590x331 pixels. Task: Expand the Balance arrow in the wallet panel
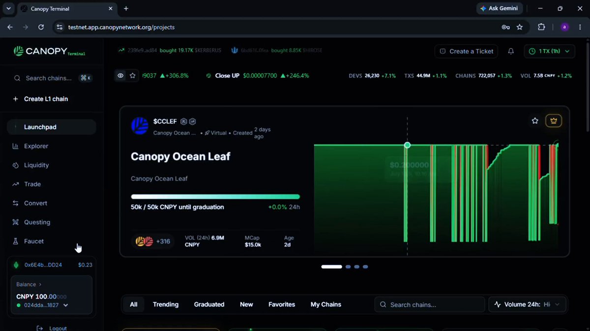(40, 284)
